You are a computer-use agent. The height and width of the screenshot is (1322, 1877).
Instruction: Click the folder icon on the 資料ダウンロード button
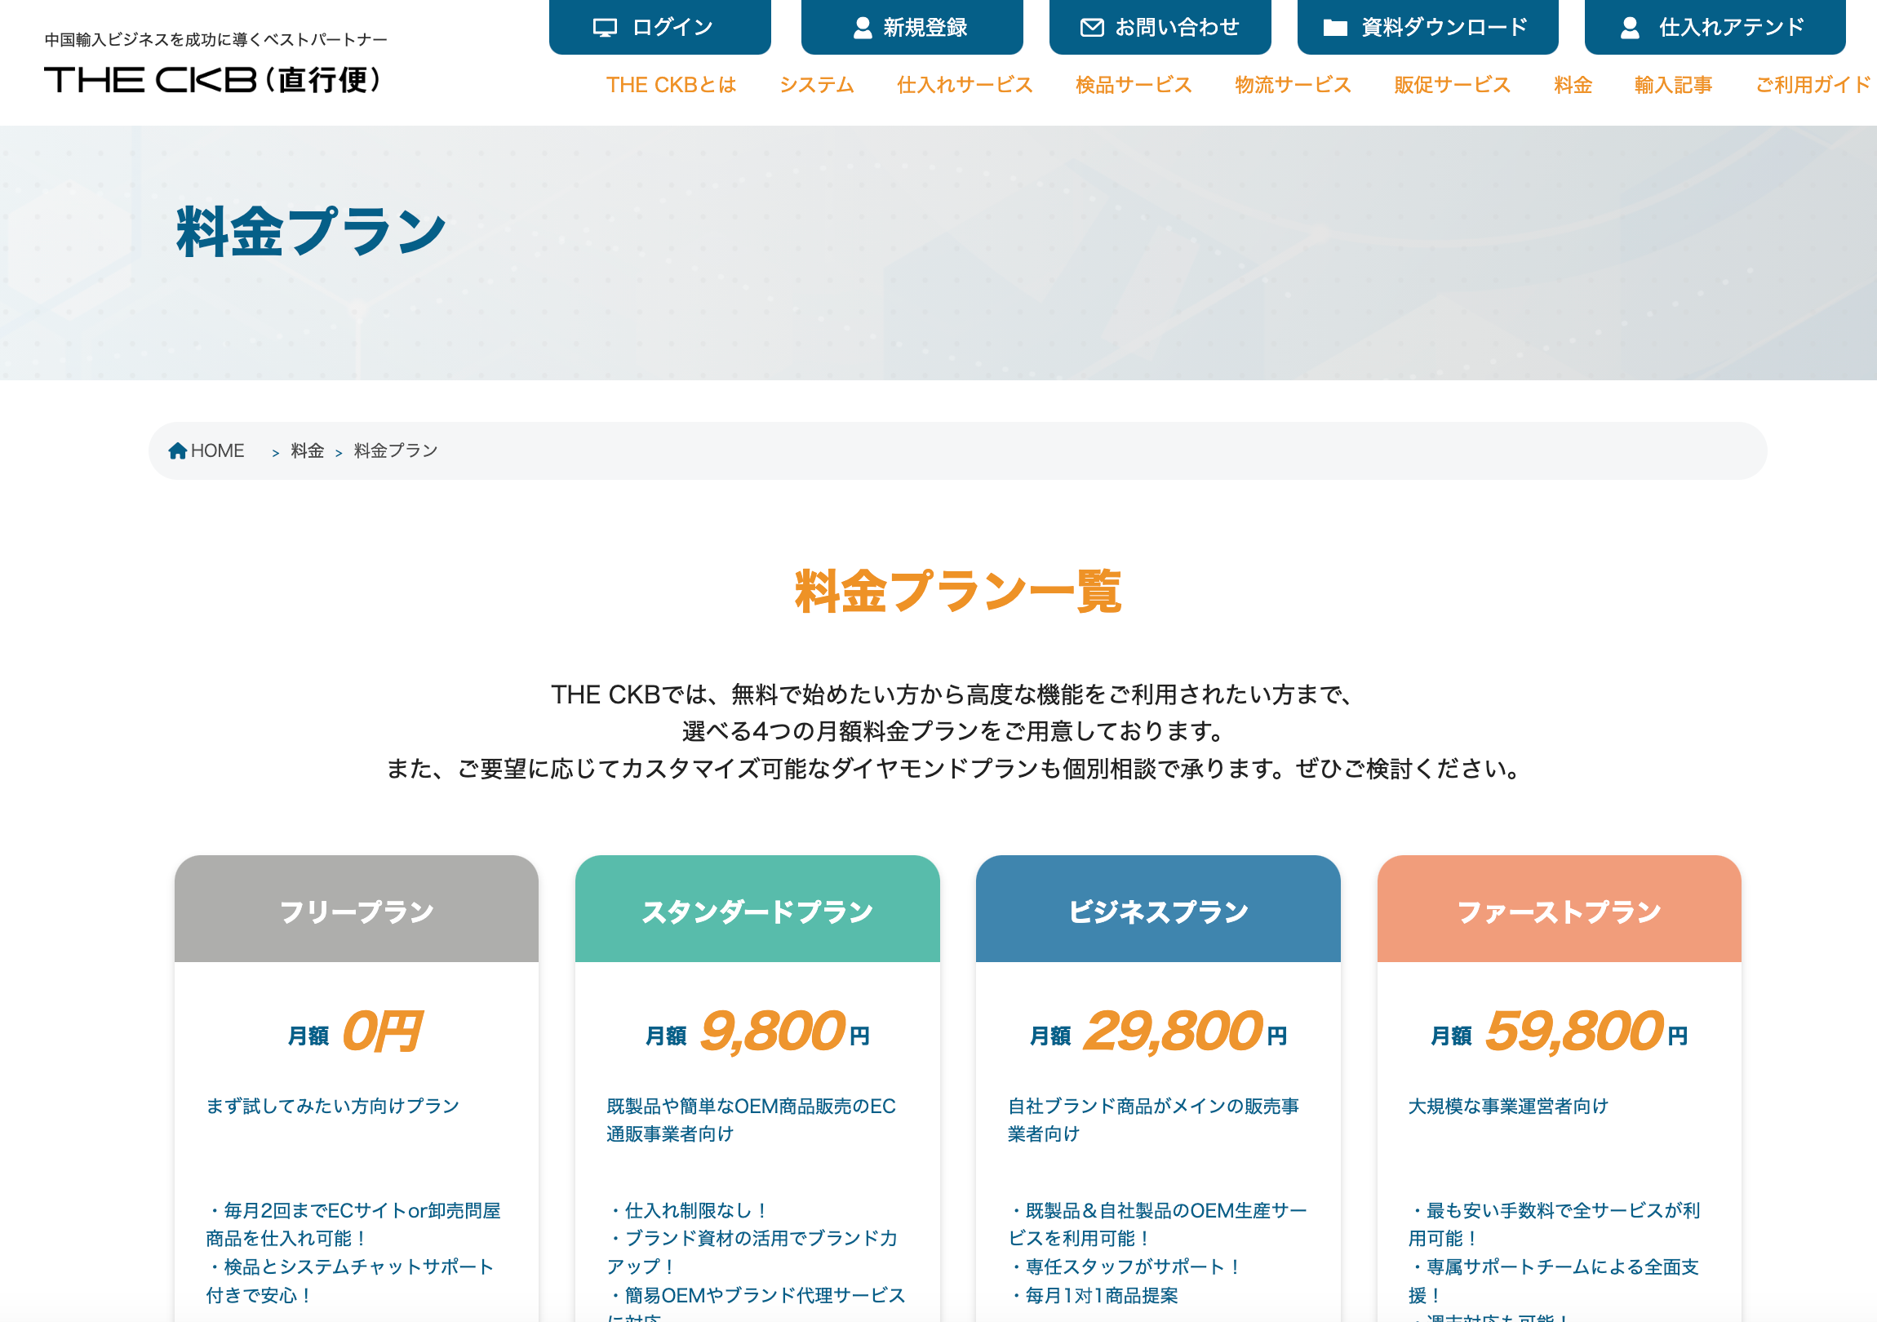tap(1334, 28)
